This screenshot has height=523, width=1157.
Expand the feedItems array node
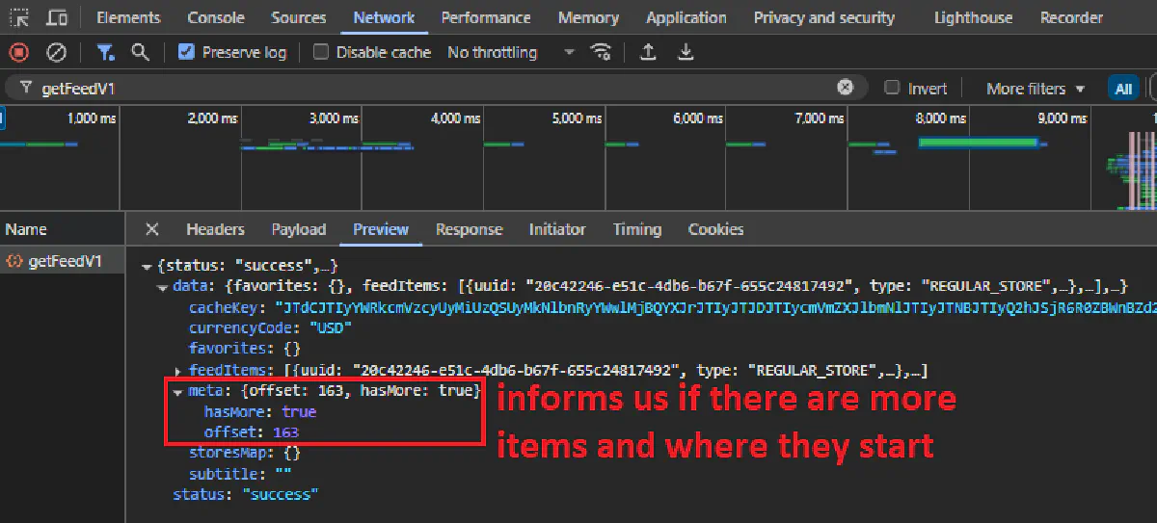coord(178,371)
